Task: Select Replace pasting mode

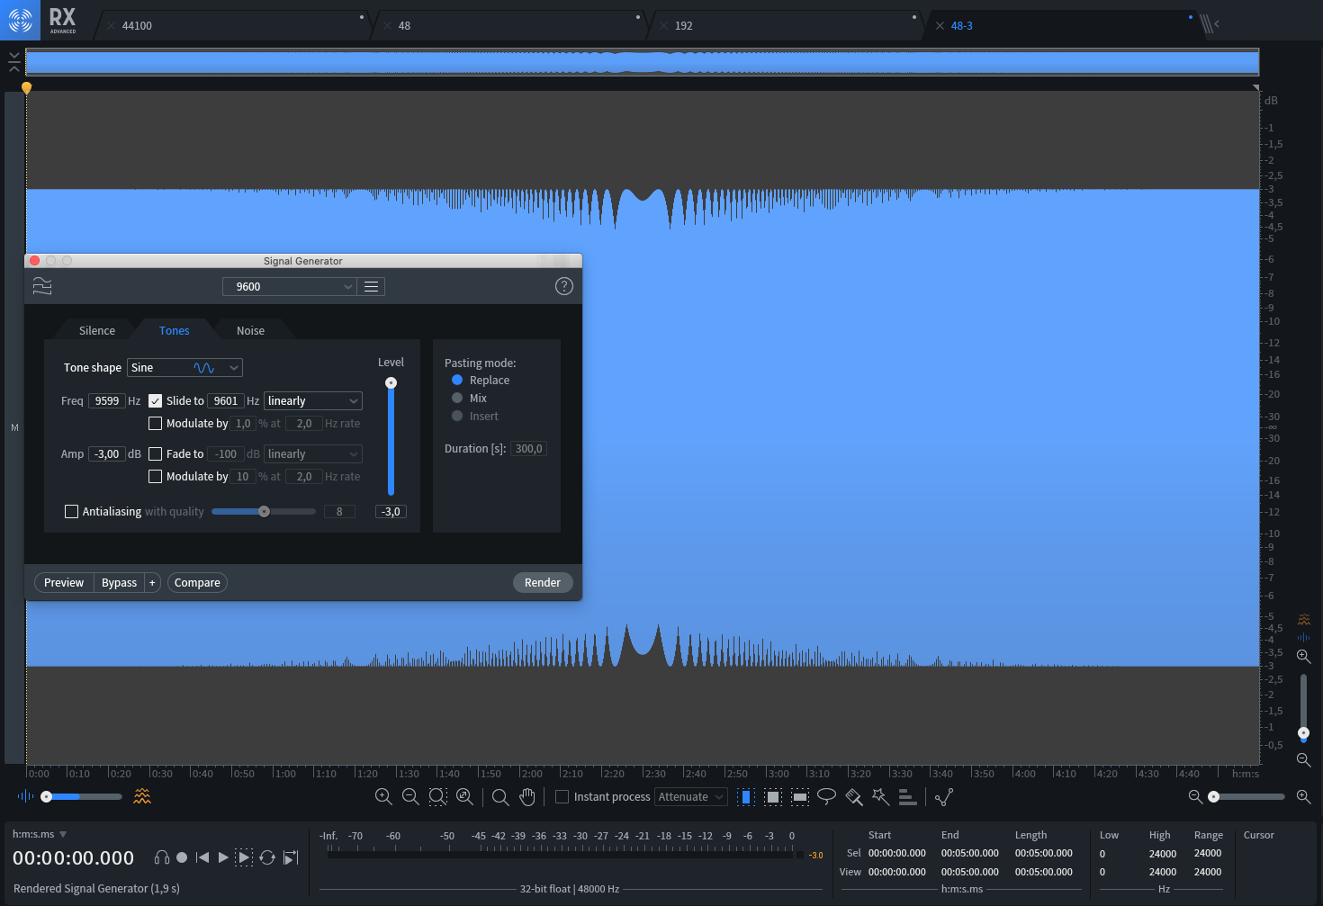Action: 457,381
